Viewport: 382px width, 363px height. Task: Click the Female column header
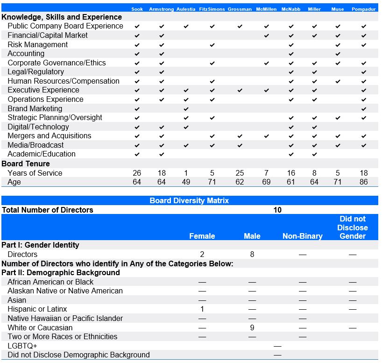tap(202, 236)
